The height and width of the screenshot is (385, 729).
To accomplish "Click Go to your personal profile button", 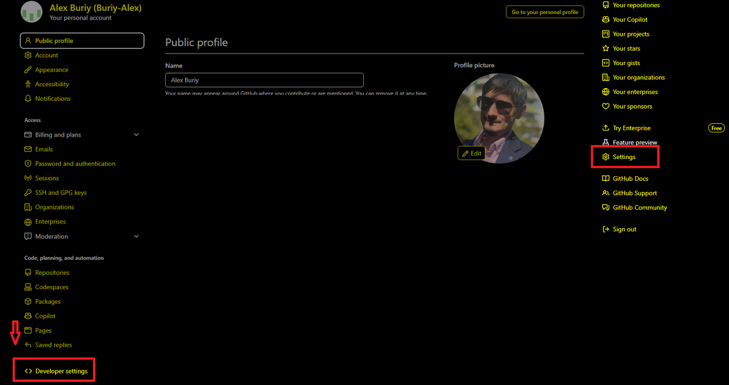I will (x=545, y=12).
